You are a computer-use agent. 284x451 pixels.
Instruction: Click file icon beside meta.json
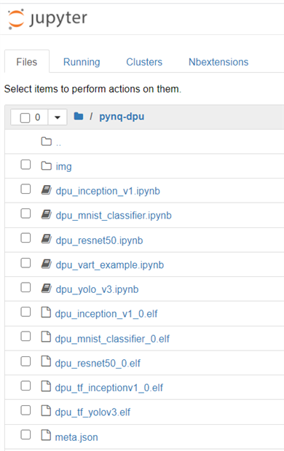pos(46,435)
